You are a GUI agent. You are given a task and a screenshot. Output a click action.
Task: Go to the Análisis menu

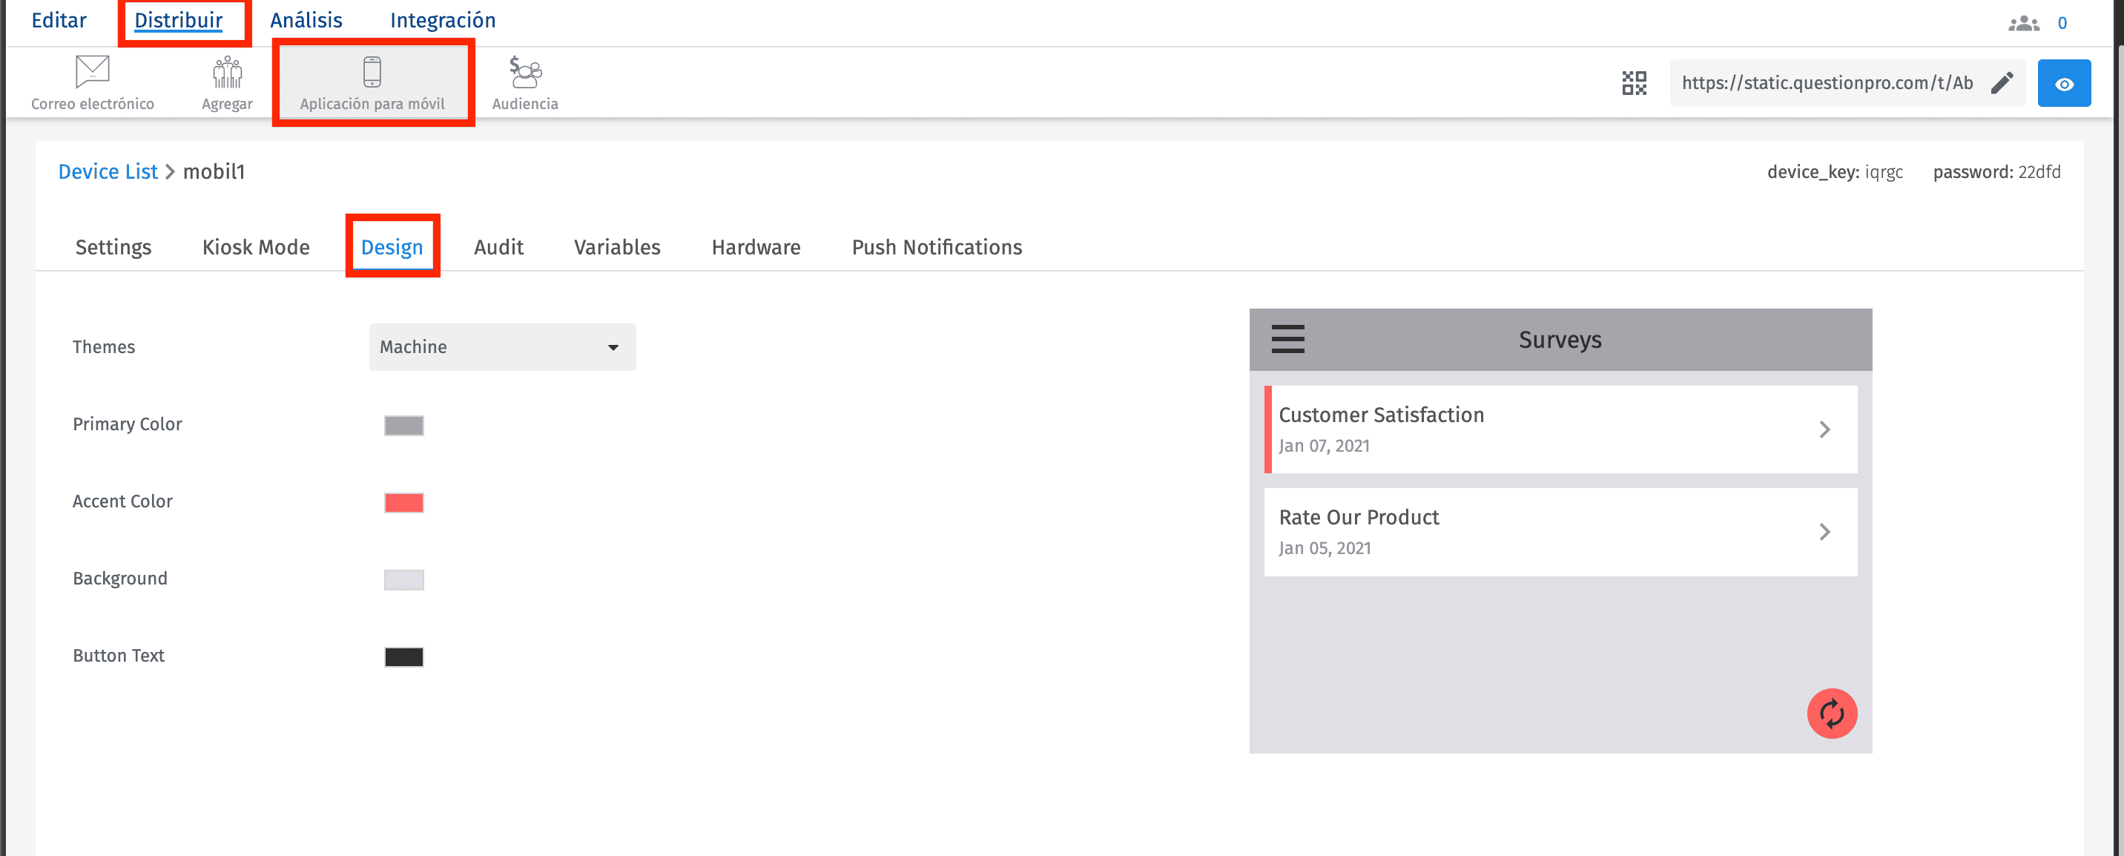pyautogui.click(x=306, y=21)
